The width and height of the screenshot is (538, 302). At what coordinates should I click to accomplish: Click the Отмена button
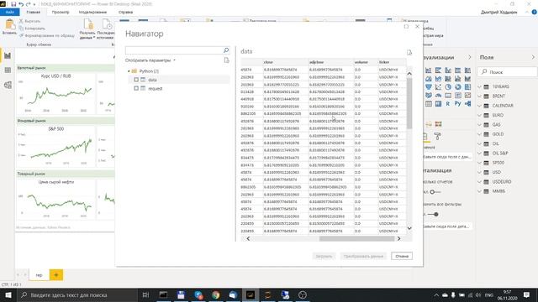coord(402,256)
